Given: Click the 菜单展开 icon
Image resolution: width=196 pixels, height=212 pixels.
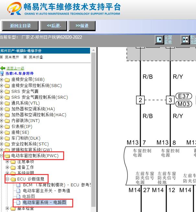Looking at the screenshot, I should click(1, 57).
